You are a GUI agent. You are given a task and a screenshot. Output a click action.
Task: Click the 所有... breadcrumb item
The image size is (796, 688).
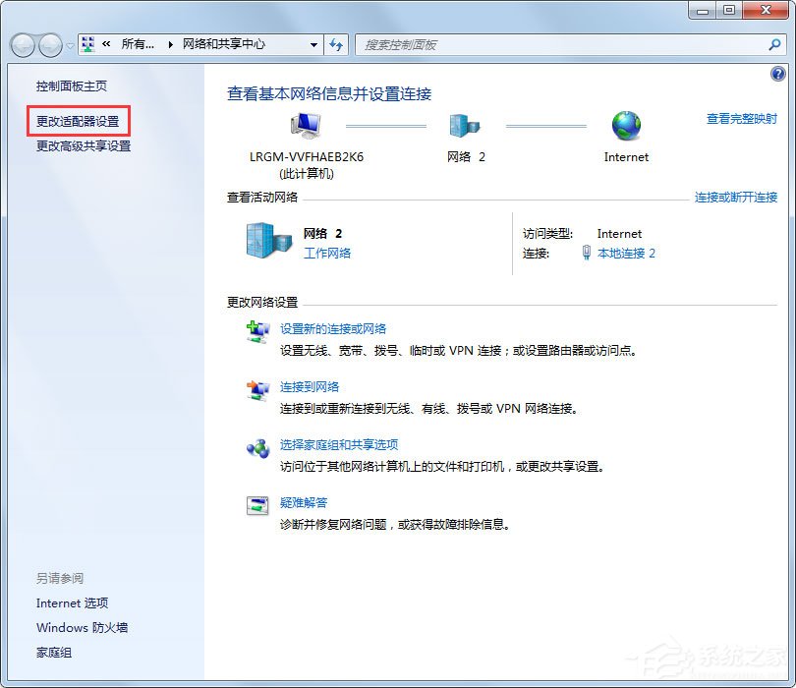[x=138, y=44]
